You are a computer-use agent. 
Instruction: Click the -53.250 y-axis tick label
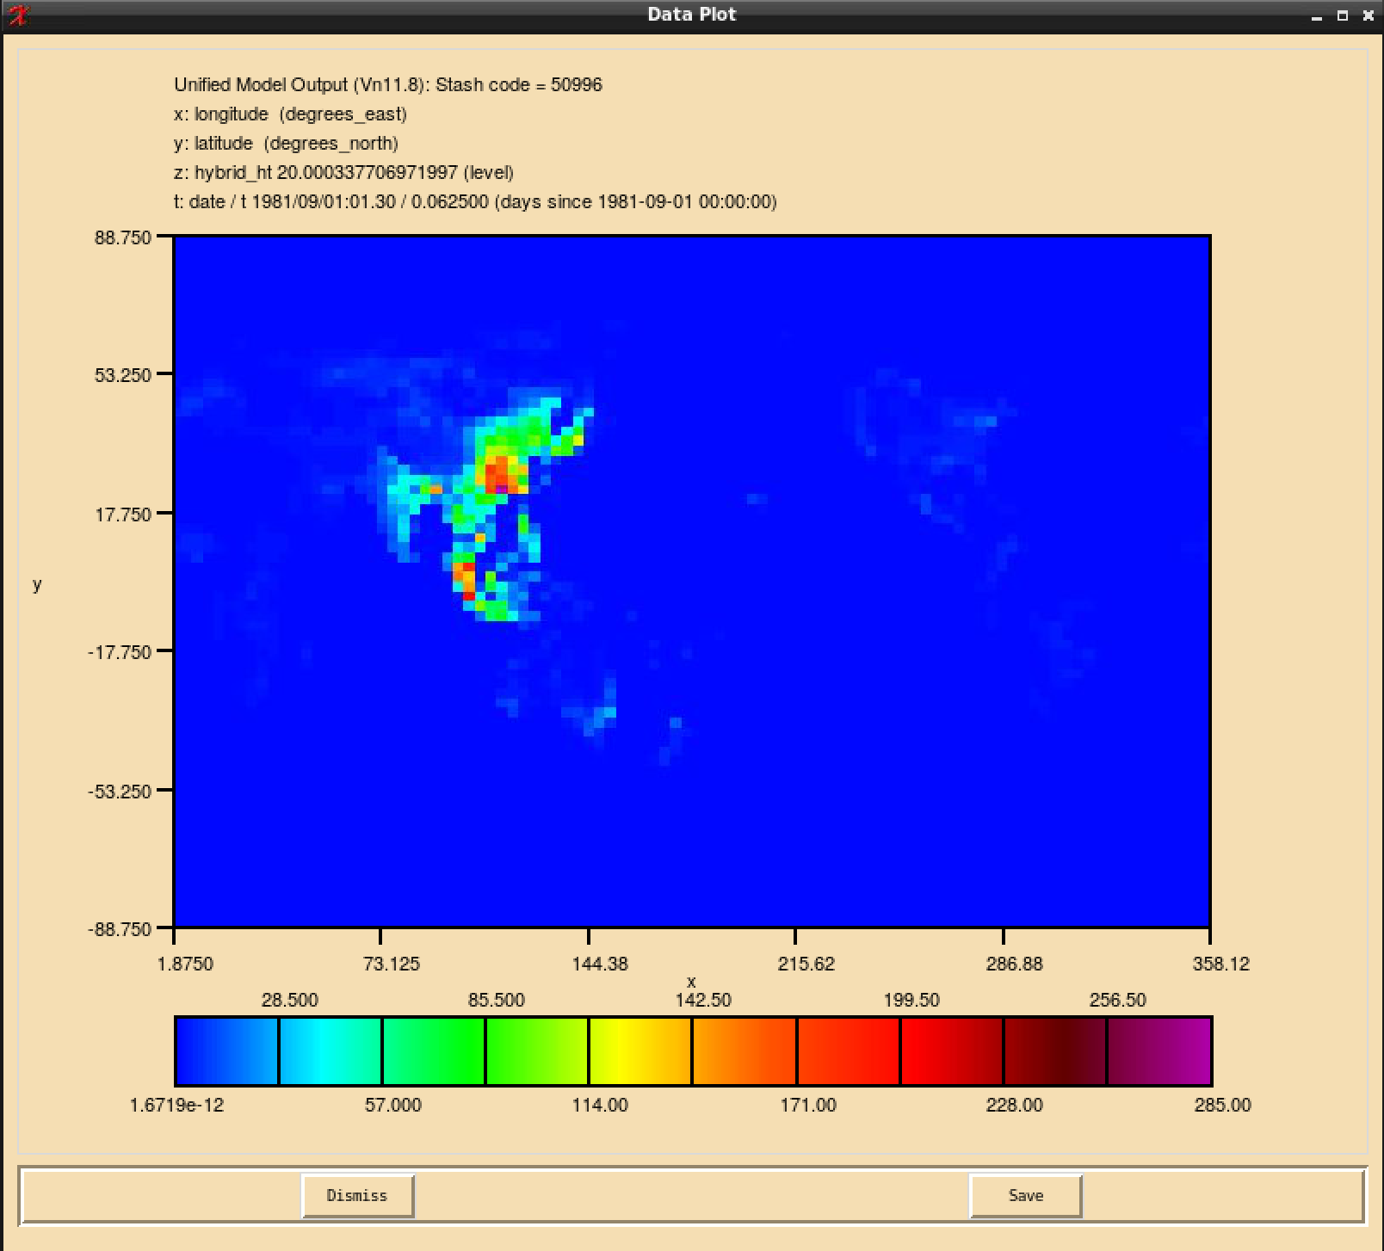pyautogui.click(x=119, y=792)
